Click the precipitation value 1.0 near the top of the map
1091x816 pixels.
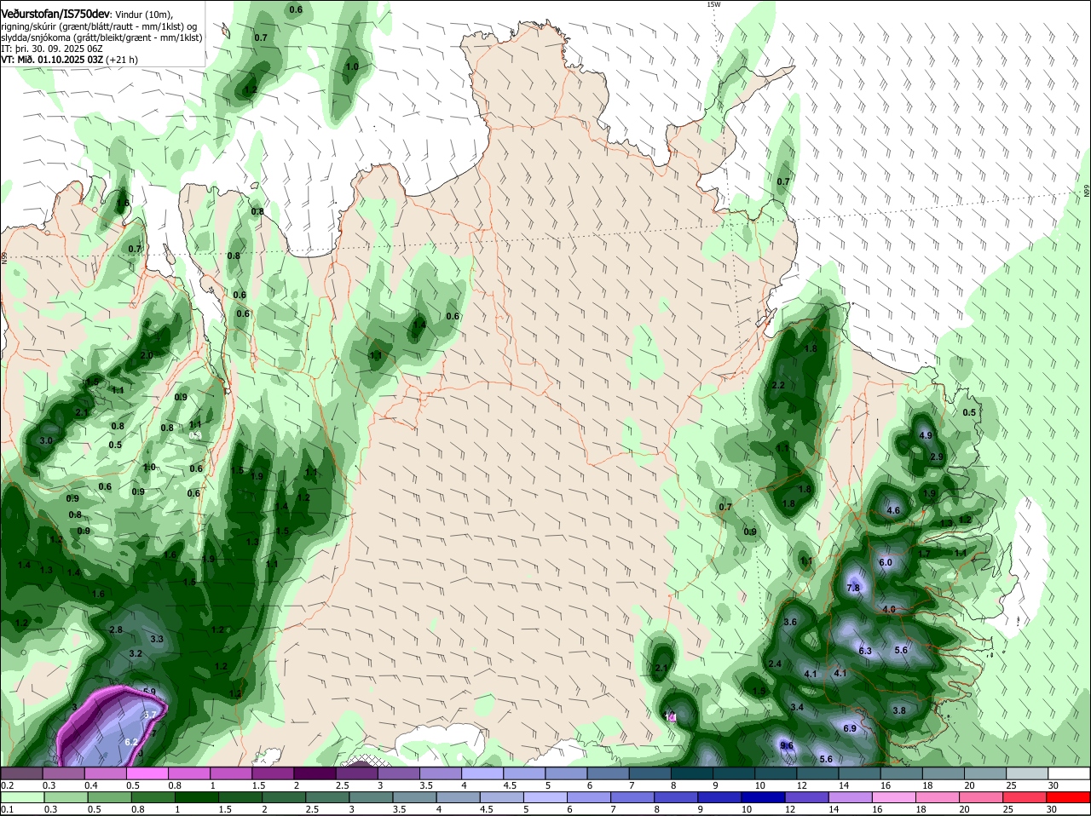click(352, 66)
